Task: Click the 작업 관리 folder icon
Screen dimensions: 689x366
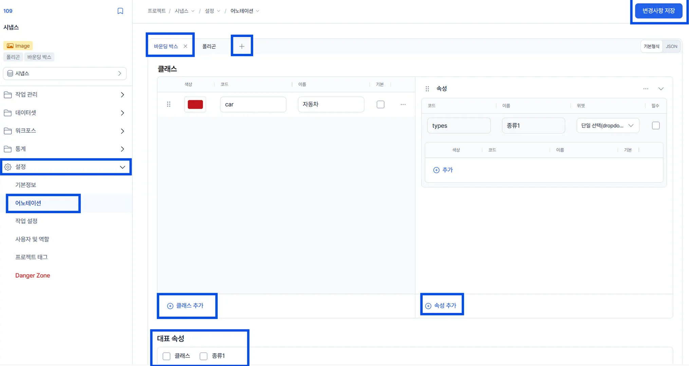Action: pyautogui.click(x=7, y=95)
